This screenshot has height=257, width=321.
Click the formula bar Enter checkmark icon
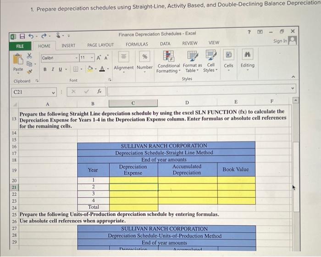point(86,92)
